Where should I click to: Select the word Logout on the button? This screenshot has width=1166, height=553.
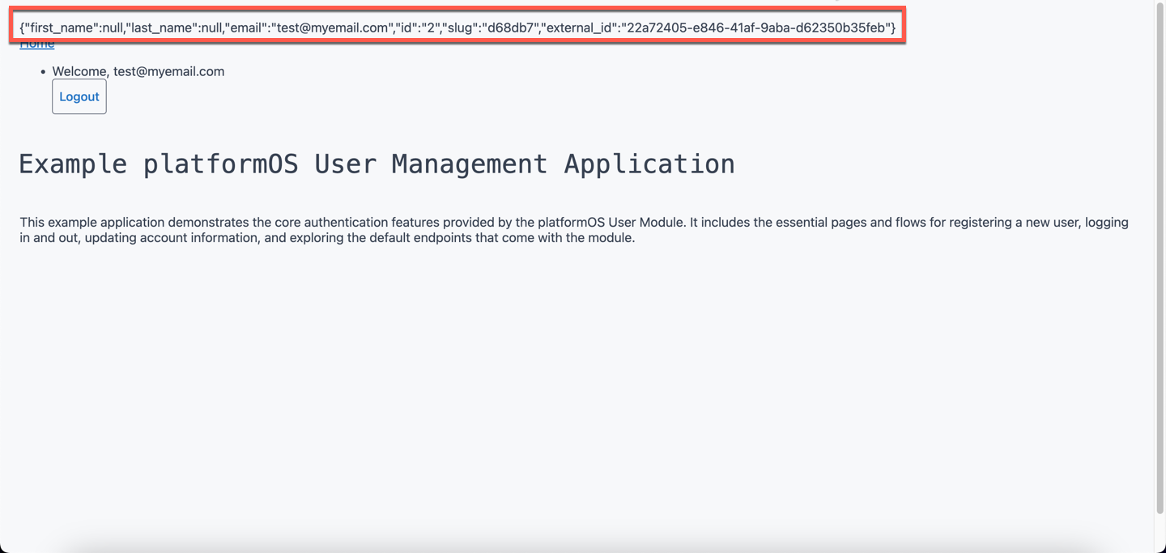[x=79, y=96]
